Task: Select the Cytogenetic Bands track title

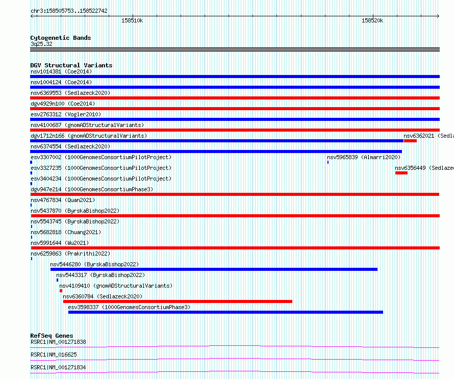Action: click(x=61, y=38)
